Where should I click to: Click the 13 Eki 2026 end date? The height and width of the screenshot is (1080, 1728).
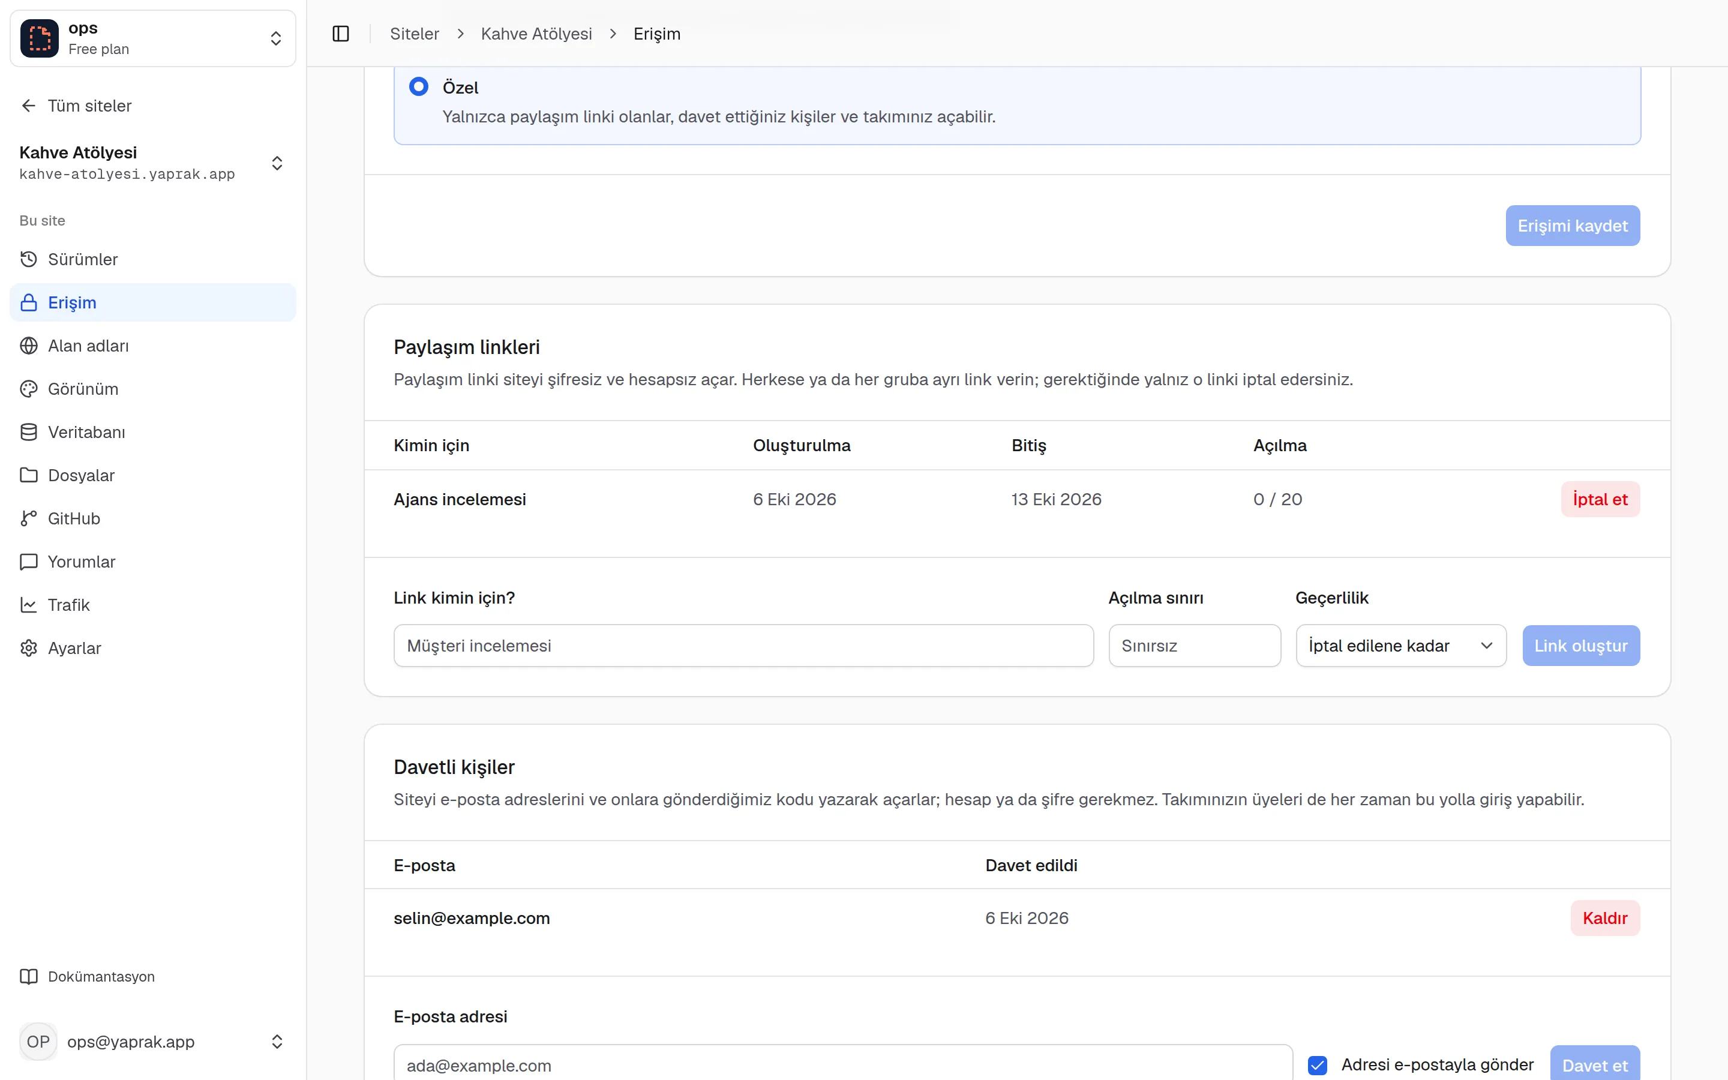pyautogui.click(x=1056, y=499)
